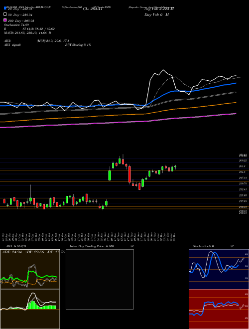
Task: Click the last candlestick on the price chart
Action: click(175, 166)
